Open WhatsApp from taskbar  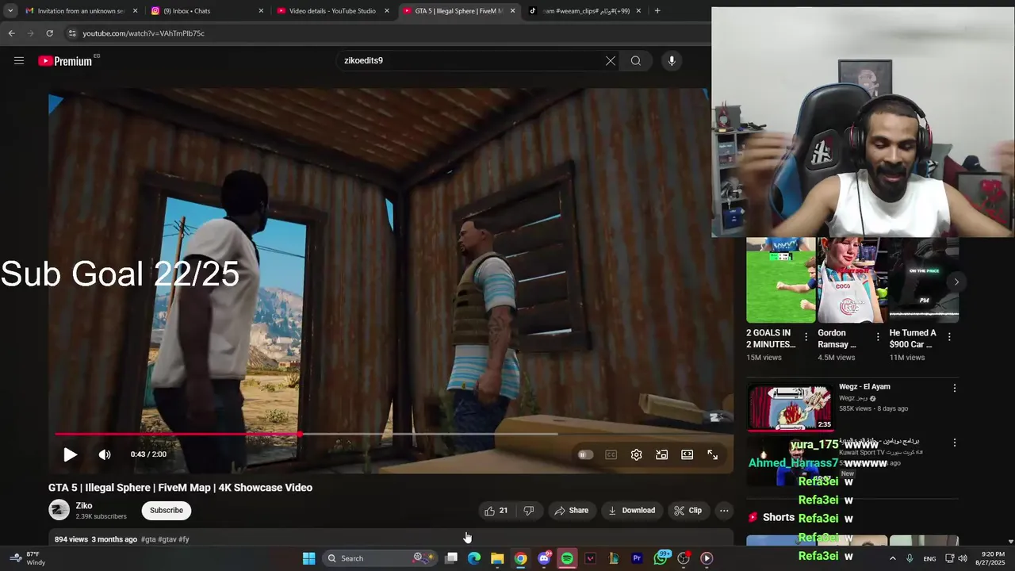click(x=660, y=558)
